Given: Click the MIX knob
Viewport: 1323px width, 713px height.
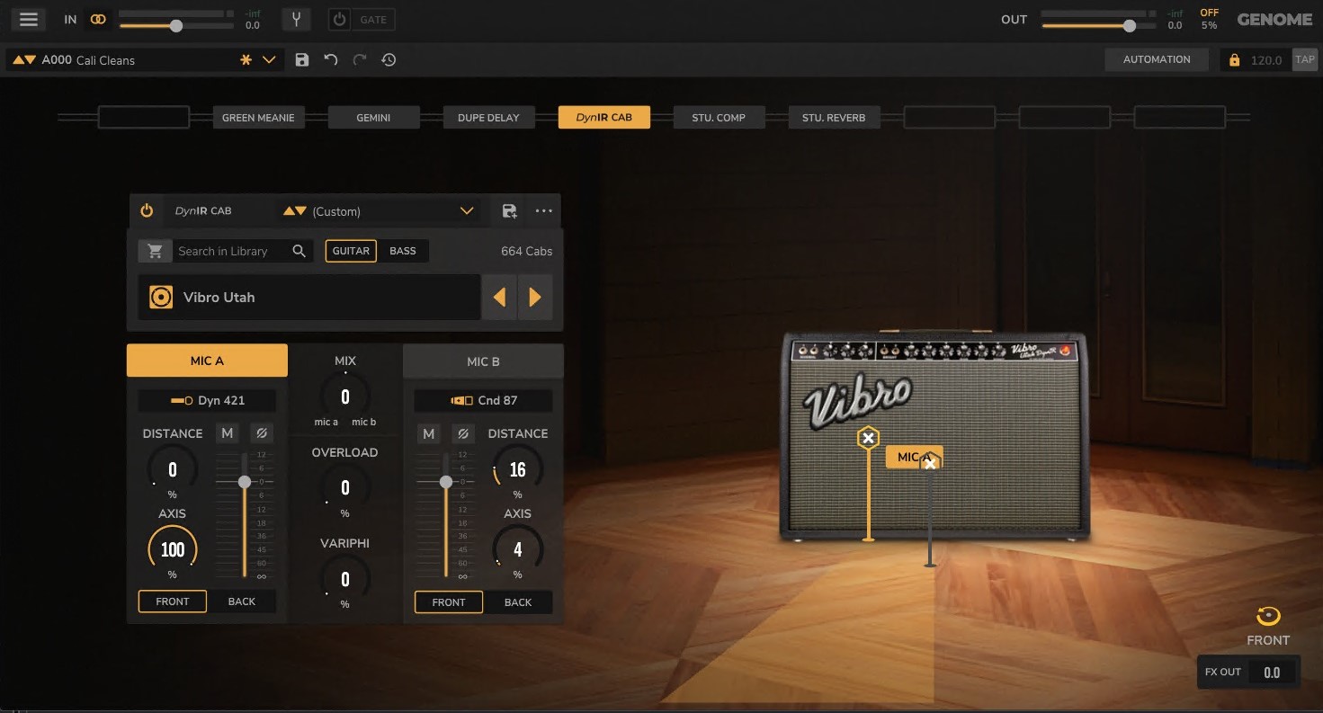Looking at the screenshot, I should pyautogui.click(x=344, y=397).
